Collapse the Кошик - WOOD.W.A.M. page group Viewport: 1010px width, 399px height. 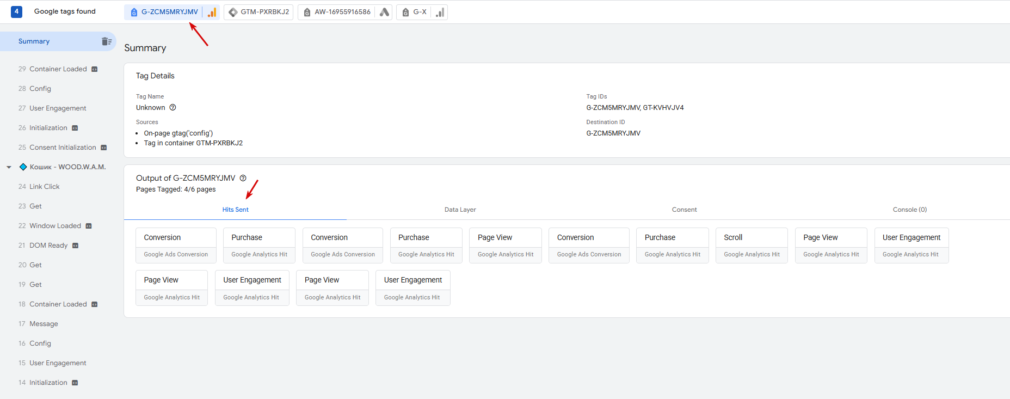tap(9, 167)
